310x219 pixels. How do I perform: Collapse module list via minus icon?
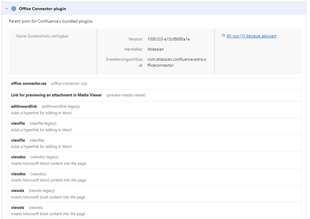point(223,35)
